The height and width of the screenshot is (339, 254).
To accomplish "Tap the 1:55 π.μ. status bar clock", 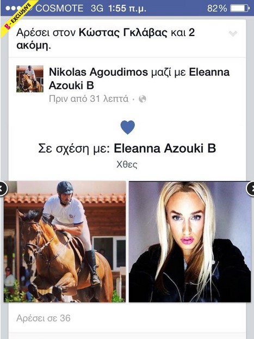I will pyautogui.click(x=127, y=8).
